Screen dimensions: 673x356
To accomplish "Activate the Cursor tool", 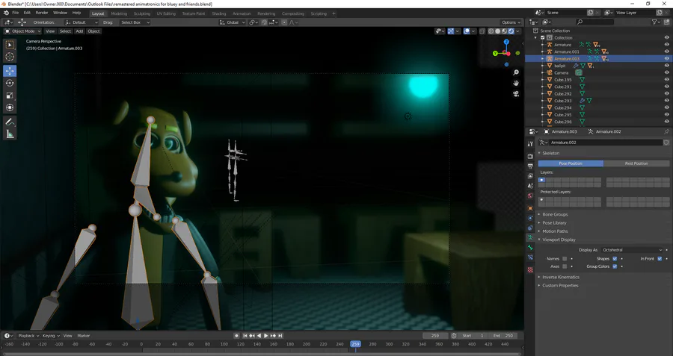I will pos(10,57).
